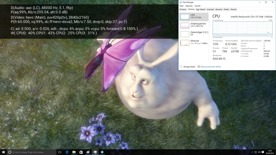Switch to the Prozesse tab
This screenshot has width=276, height=155.
pos(183,10)
